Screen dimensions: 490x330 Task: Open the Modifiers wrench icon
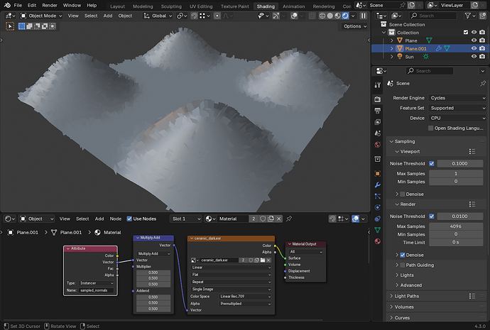click(x=378, y=185)
